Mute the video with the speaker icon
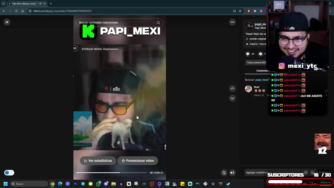The image size is (334, 188). (x=232, y=173)
